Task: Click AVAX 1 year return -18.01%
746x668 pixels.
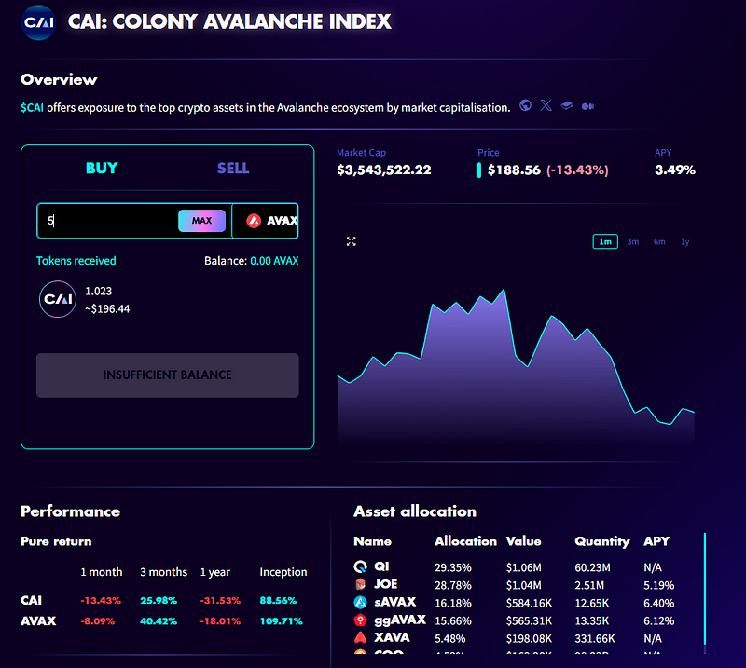Action: tap(220, 621)
